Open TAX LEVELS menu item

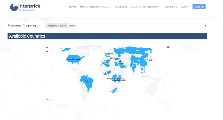point(120,7)
